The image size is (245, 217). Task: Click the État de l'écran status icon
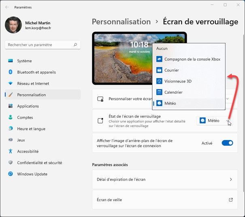[x=100, y=121]
